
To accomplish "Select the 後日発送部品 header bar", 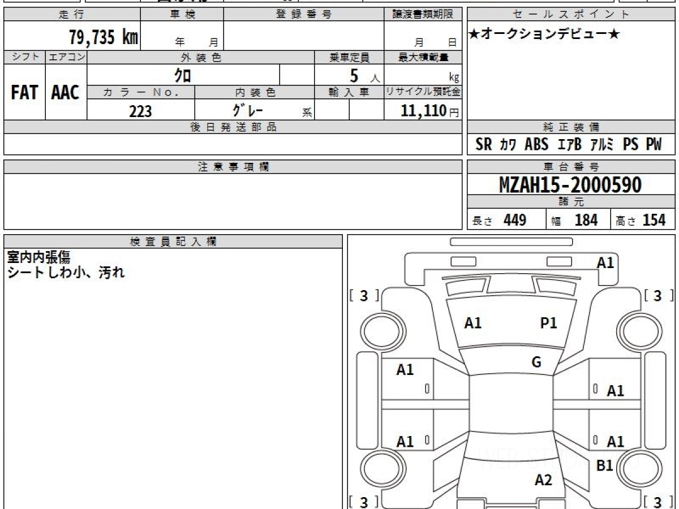I will click(233, 127).
